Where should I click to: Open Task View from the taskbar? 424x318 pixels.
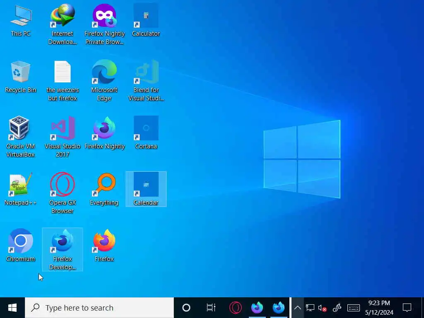coord(211,308)
